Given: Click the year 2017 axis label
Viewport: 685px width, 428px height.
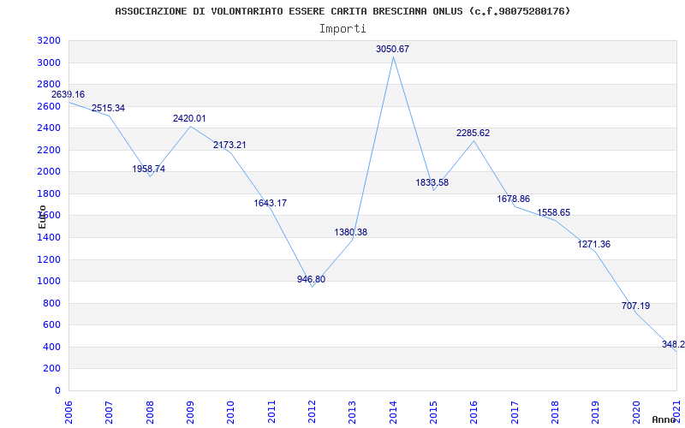Looking at the screenshot, I should tap(515, 413).
